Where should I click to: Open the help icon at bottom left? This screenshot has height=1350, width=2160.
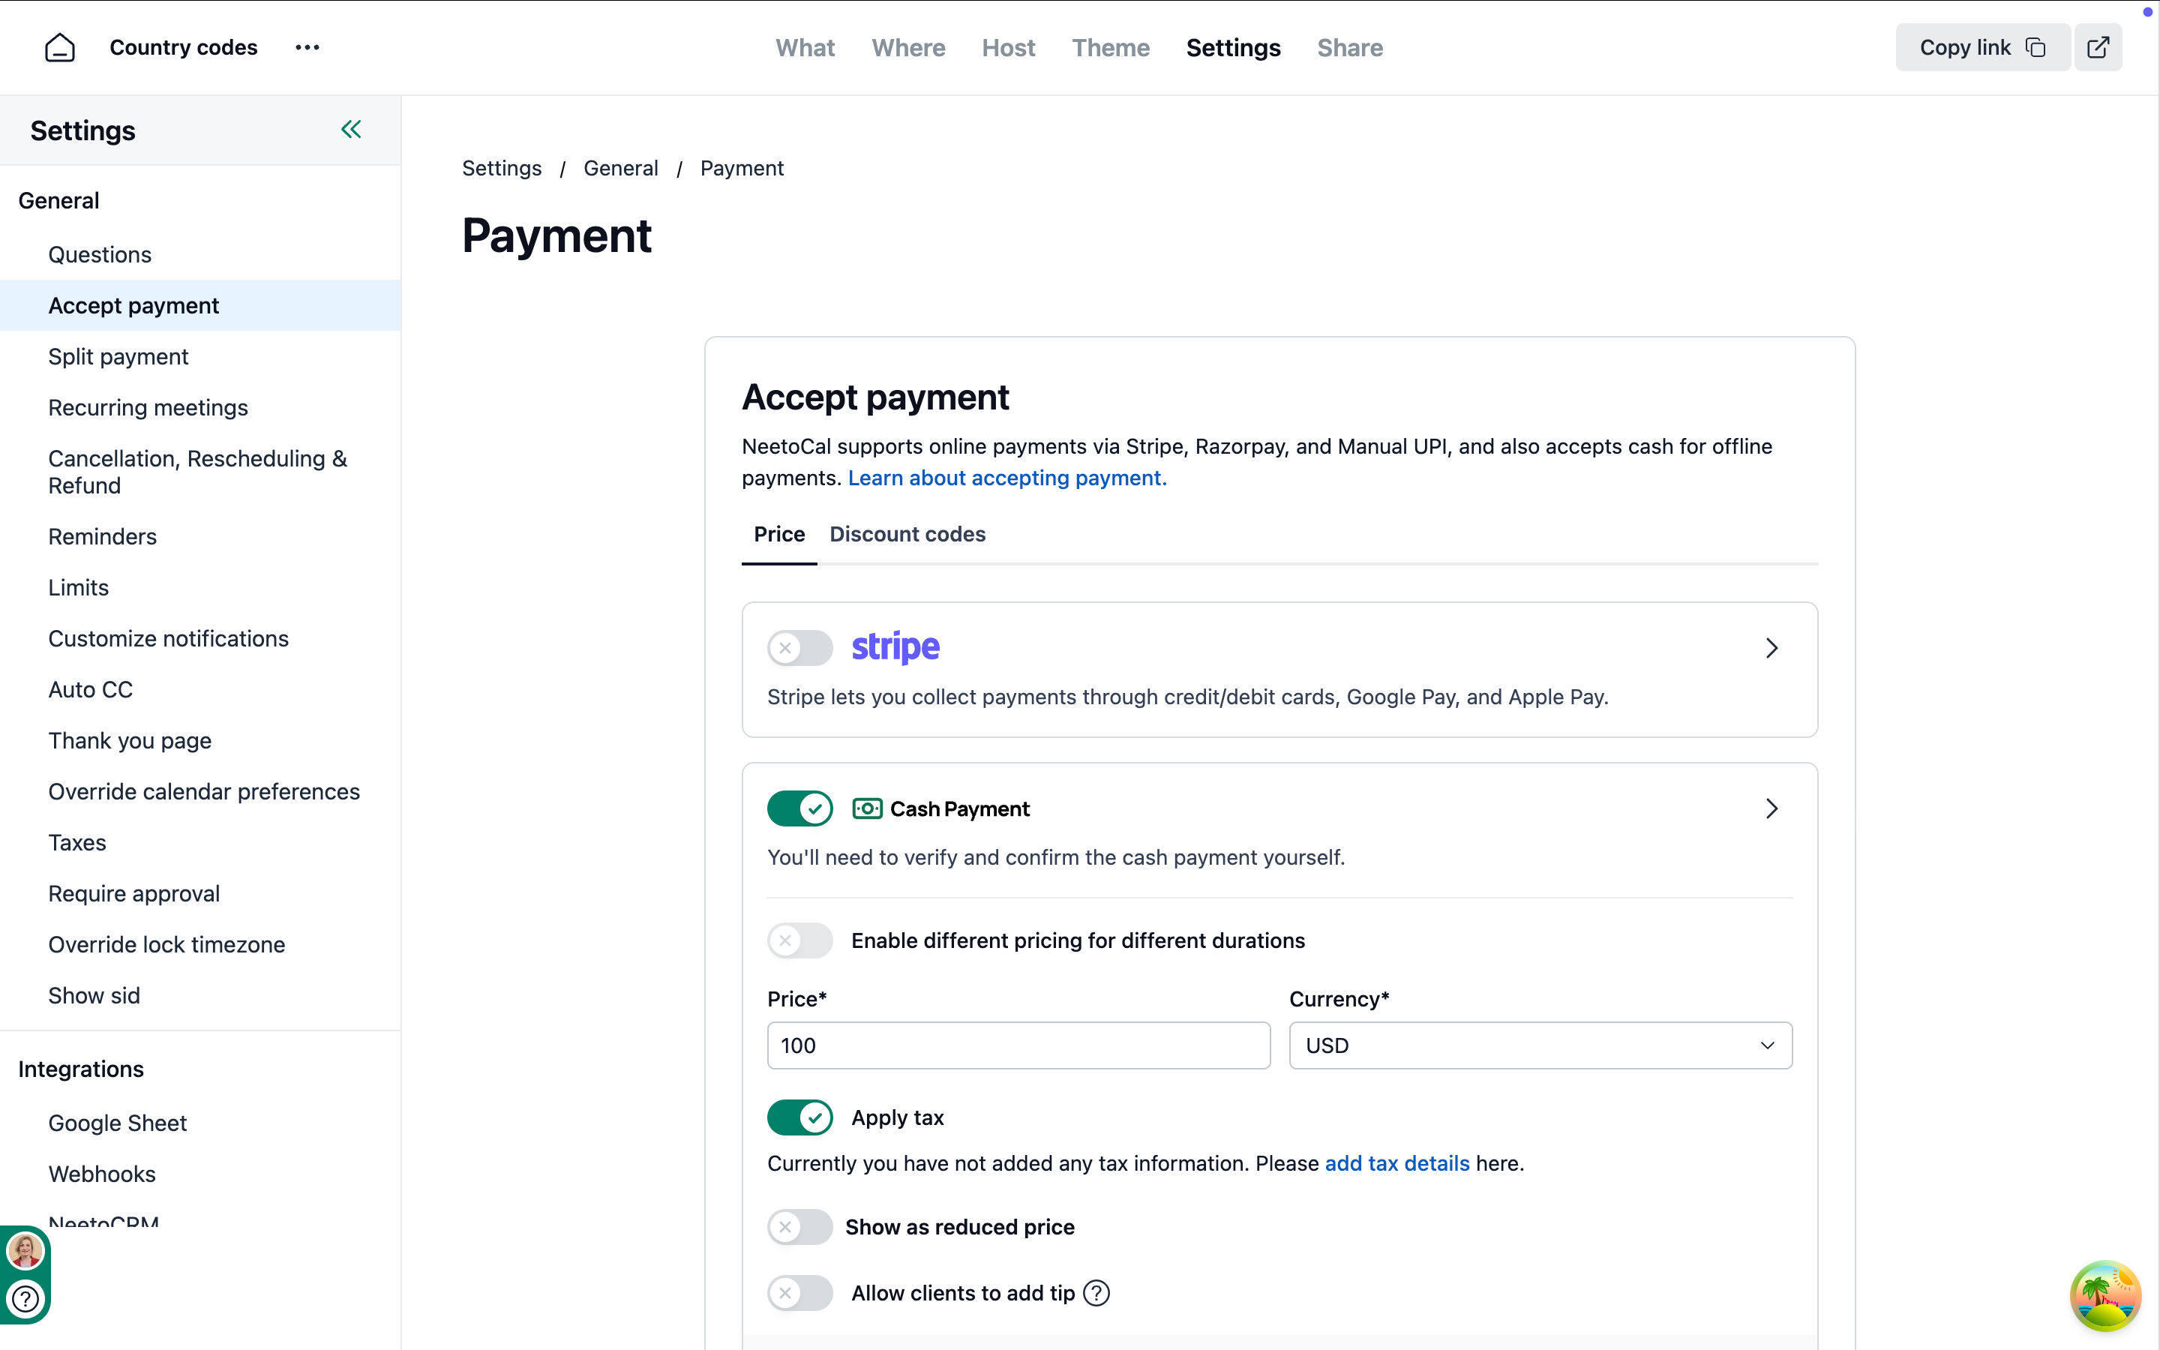pyautogui.click(x=25, y=1298)
